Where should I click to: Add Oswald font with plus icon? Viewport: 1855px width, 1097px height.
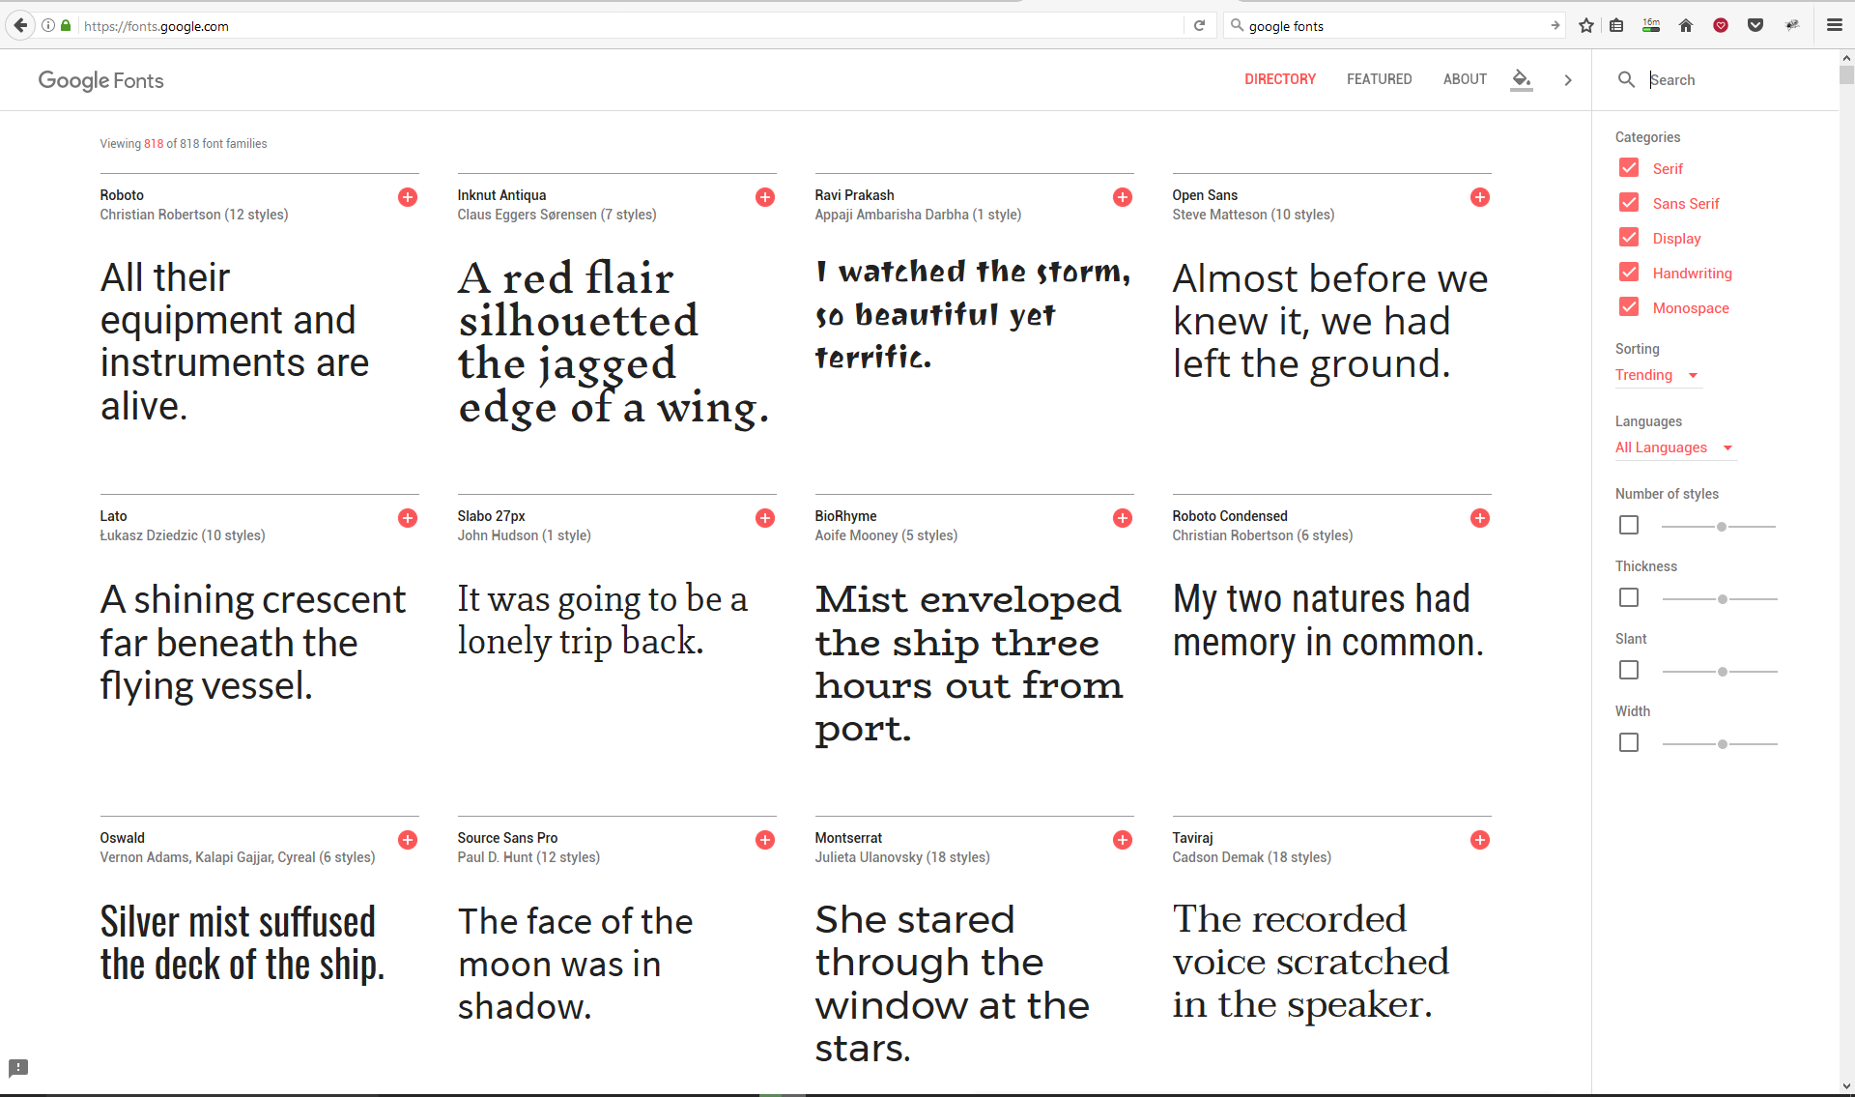point(408,840)
